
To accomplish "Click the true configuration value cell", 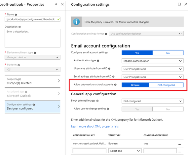I will (146, 143).
